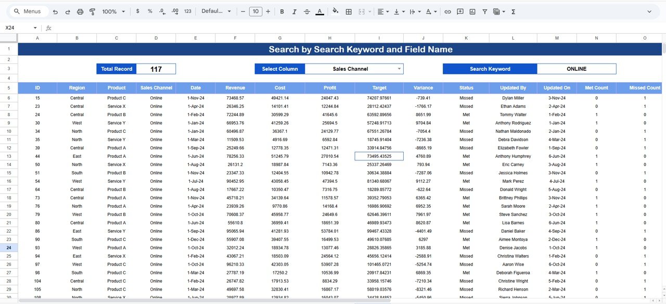Format as currency with dollar sign

click(137, 11)
